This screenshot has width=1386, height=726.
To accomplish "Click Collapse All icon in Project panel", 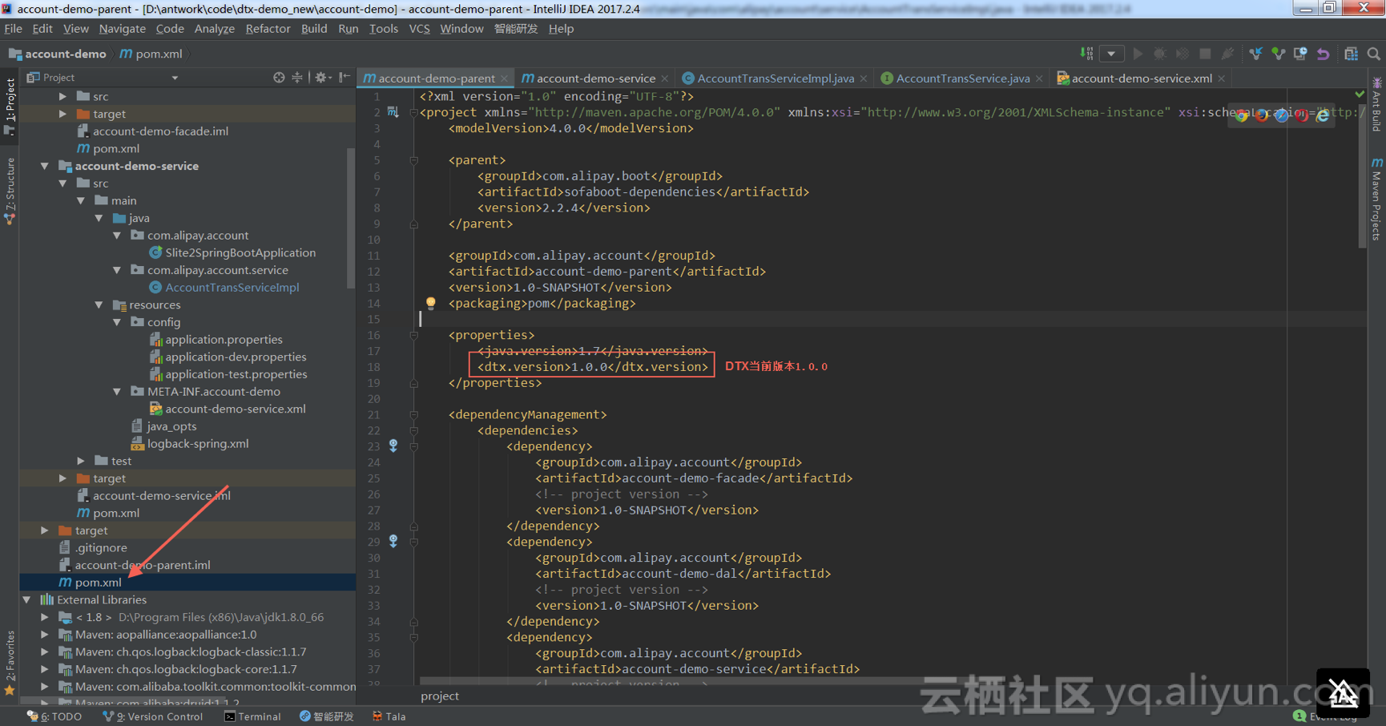I will [x=297, y=77].
